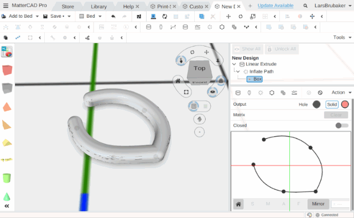Collapse the Inflate Path tree node
The width and height of the screenshot is (354, 218).
(x=238, y=71)
